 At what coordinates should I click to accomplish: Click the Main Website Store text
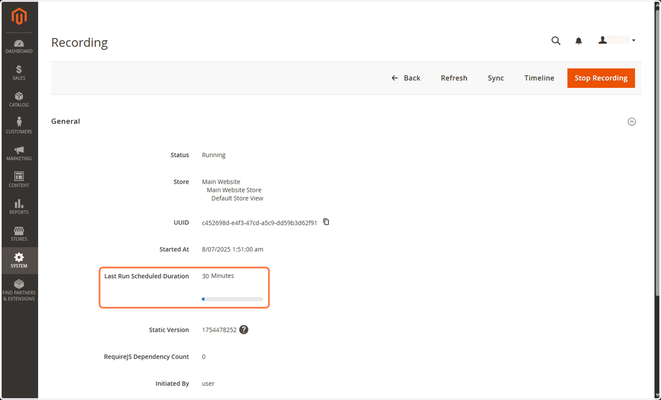coord(234,190)
